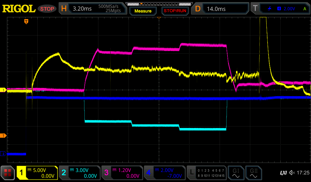Image resolution: width=311 pixels, height=182 pixels.
Task: Click the orange trigger level marker on left edge
Action: 3,135
